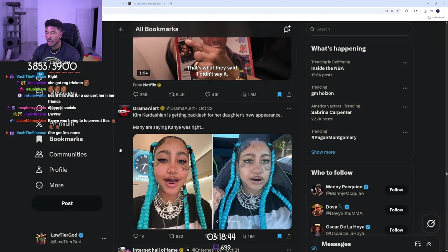Screen dimensions: 448x252
Task: Open the floating Grok button
Action: click(x=431, y=224)
